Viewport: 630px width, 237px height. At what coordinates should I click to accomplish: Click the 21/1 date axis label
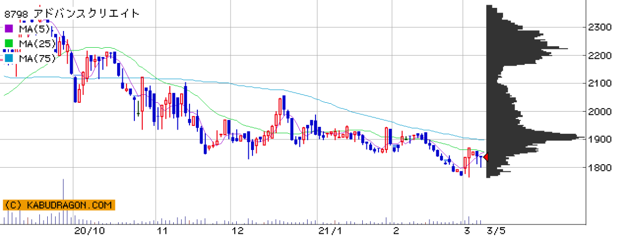point(331,231)
